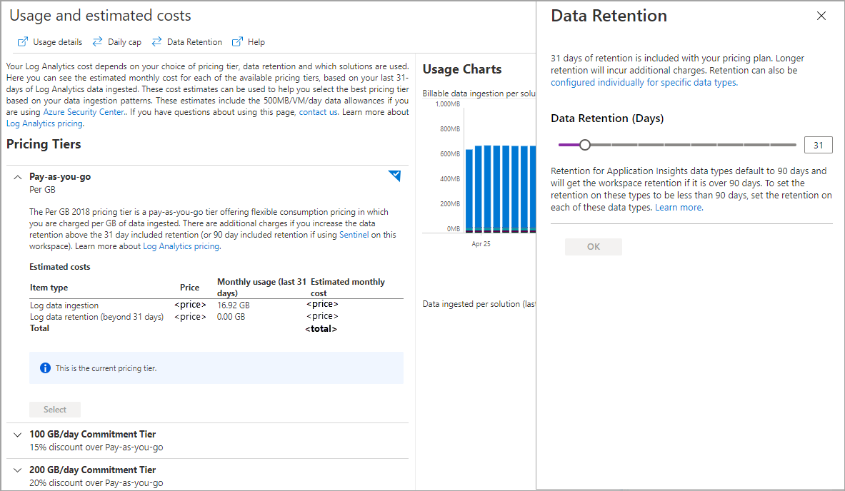
Task: Close the Data Retention panel
Action: tap(821, 16)
